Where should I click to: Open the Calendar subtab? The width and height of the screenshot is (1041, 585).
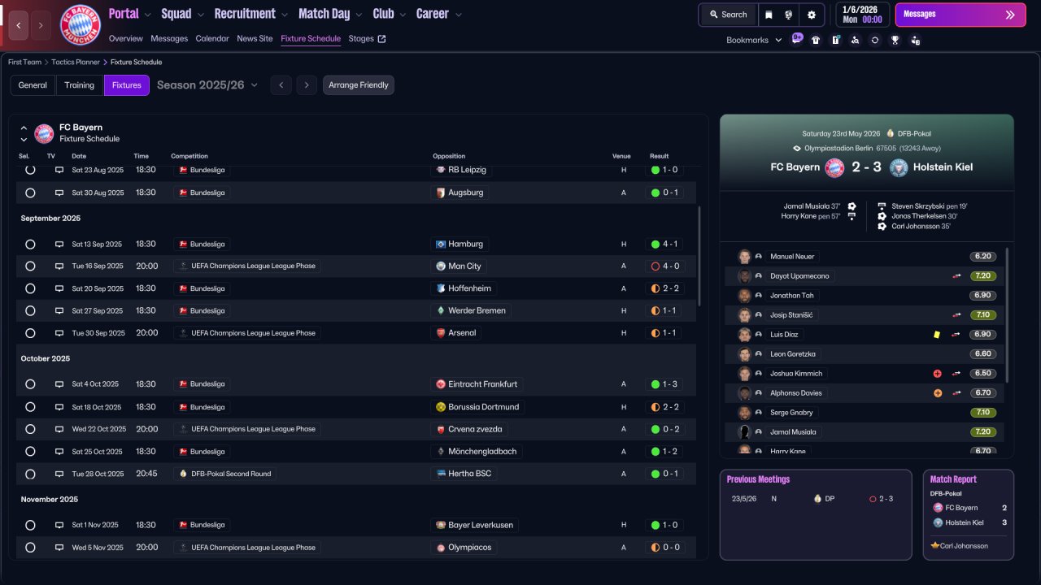pyautogui.click(x=212, y=39)
